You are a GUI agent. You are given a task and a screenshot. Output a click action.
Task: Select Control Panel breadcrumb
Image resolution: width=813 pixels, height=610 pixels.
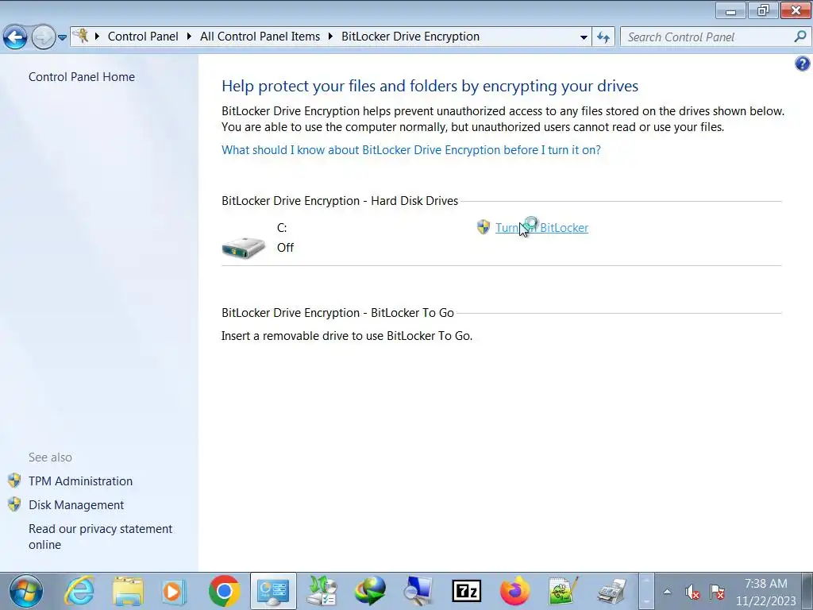143,37
